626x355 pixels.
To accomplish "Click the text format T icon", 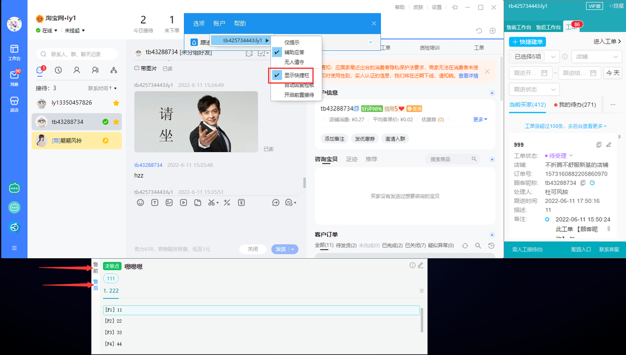I will click(155, 202).
